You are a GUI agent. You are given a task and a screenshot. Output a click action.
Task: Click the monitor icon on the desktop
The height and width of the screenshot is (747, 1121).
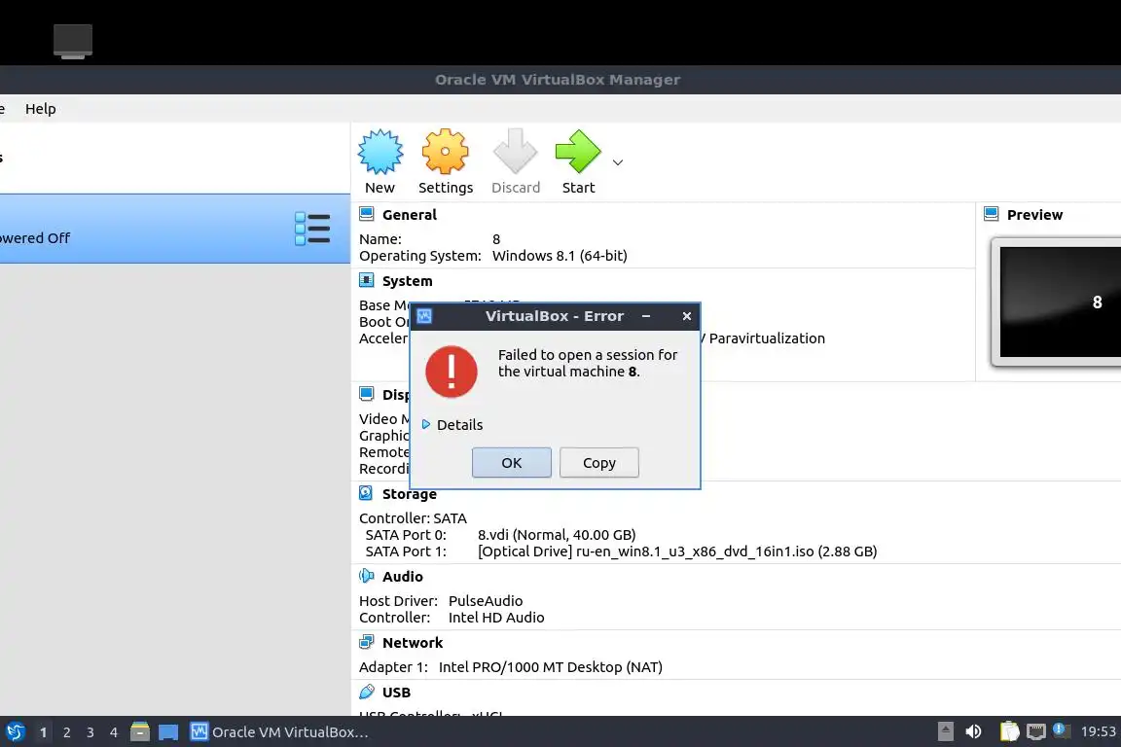point(73,41)
